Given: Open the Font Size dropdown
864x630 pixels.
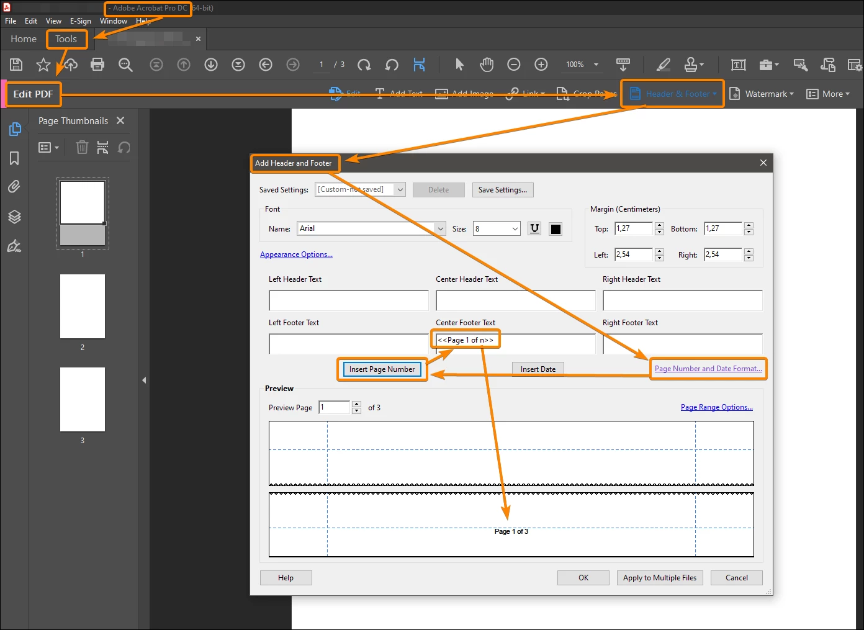Looking at the screenshot, I should click(515, 228).
